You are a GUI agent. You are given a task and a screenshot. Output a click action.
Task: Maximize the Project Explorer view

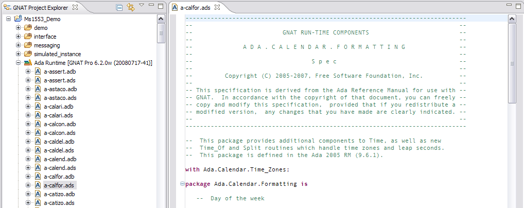pos(161,6)
